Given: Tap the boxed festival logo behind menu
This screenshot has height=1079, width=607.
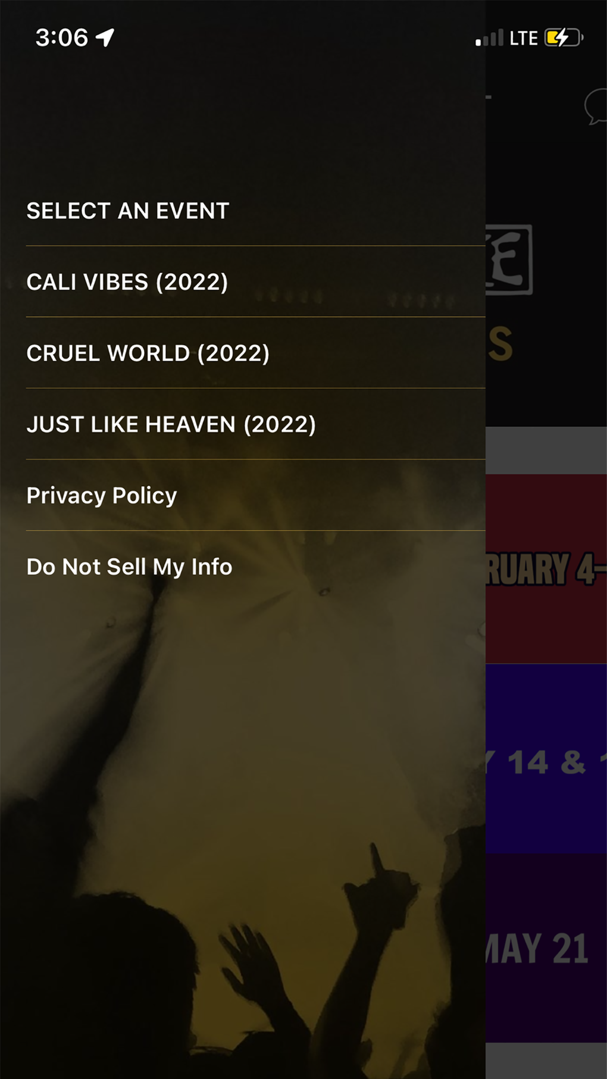Looking at the screenshot, I should tap(509, 259).
